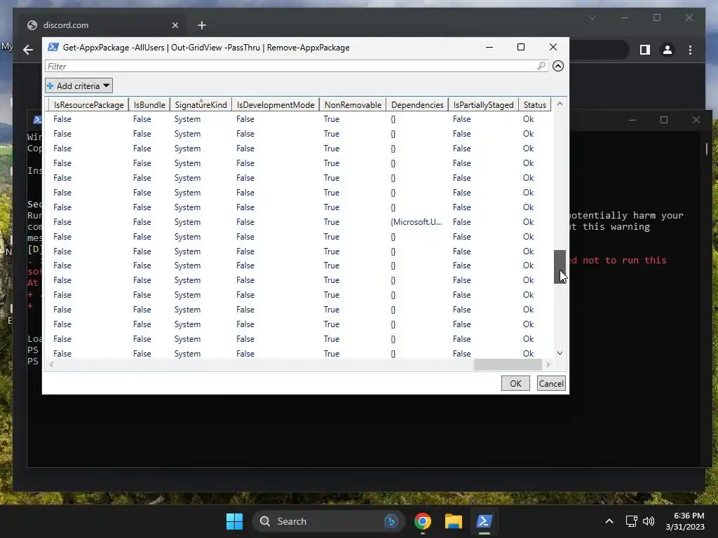
Task: Click the filter search magnifier icon
Action: [x=541, y=66]
